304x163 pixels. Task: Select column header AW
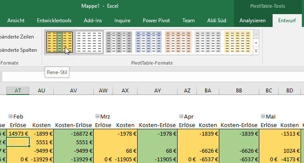click(103, 90)
